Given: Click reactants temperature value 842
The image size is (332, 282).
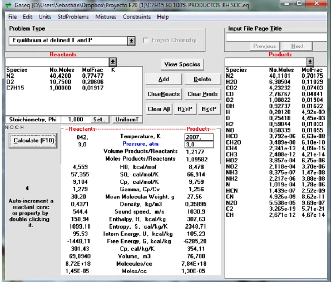Looking at the screenshot, I should 82,137.
